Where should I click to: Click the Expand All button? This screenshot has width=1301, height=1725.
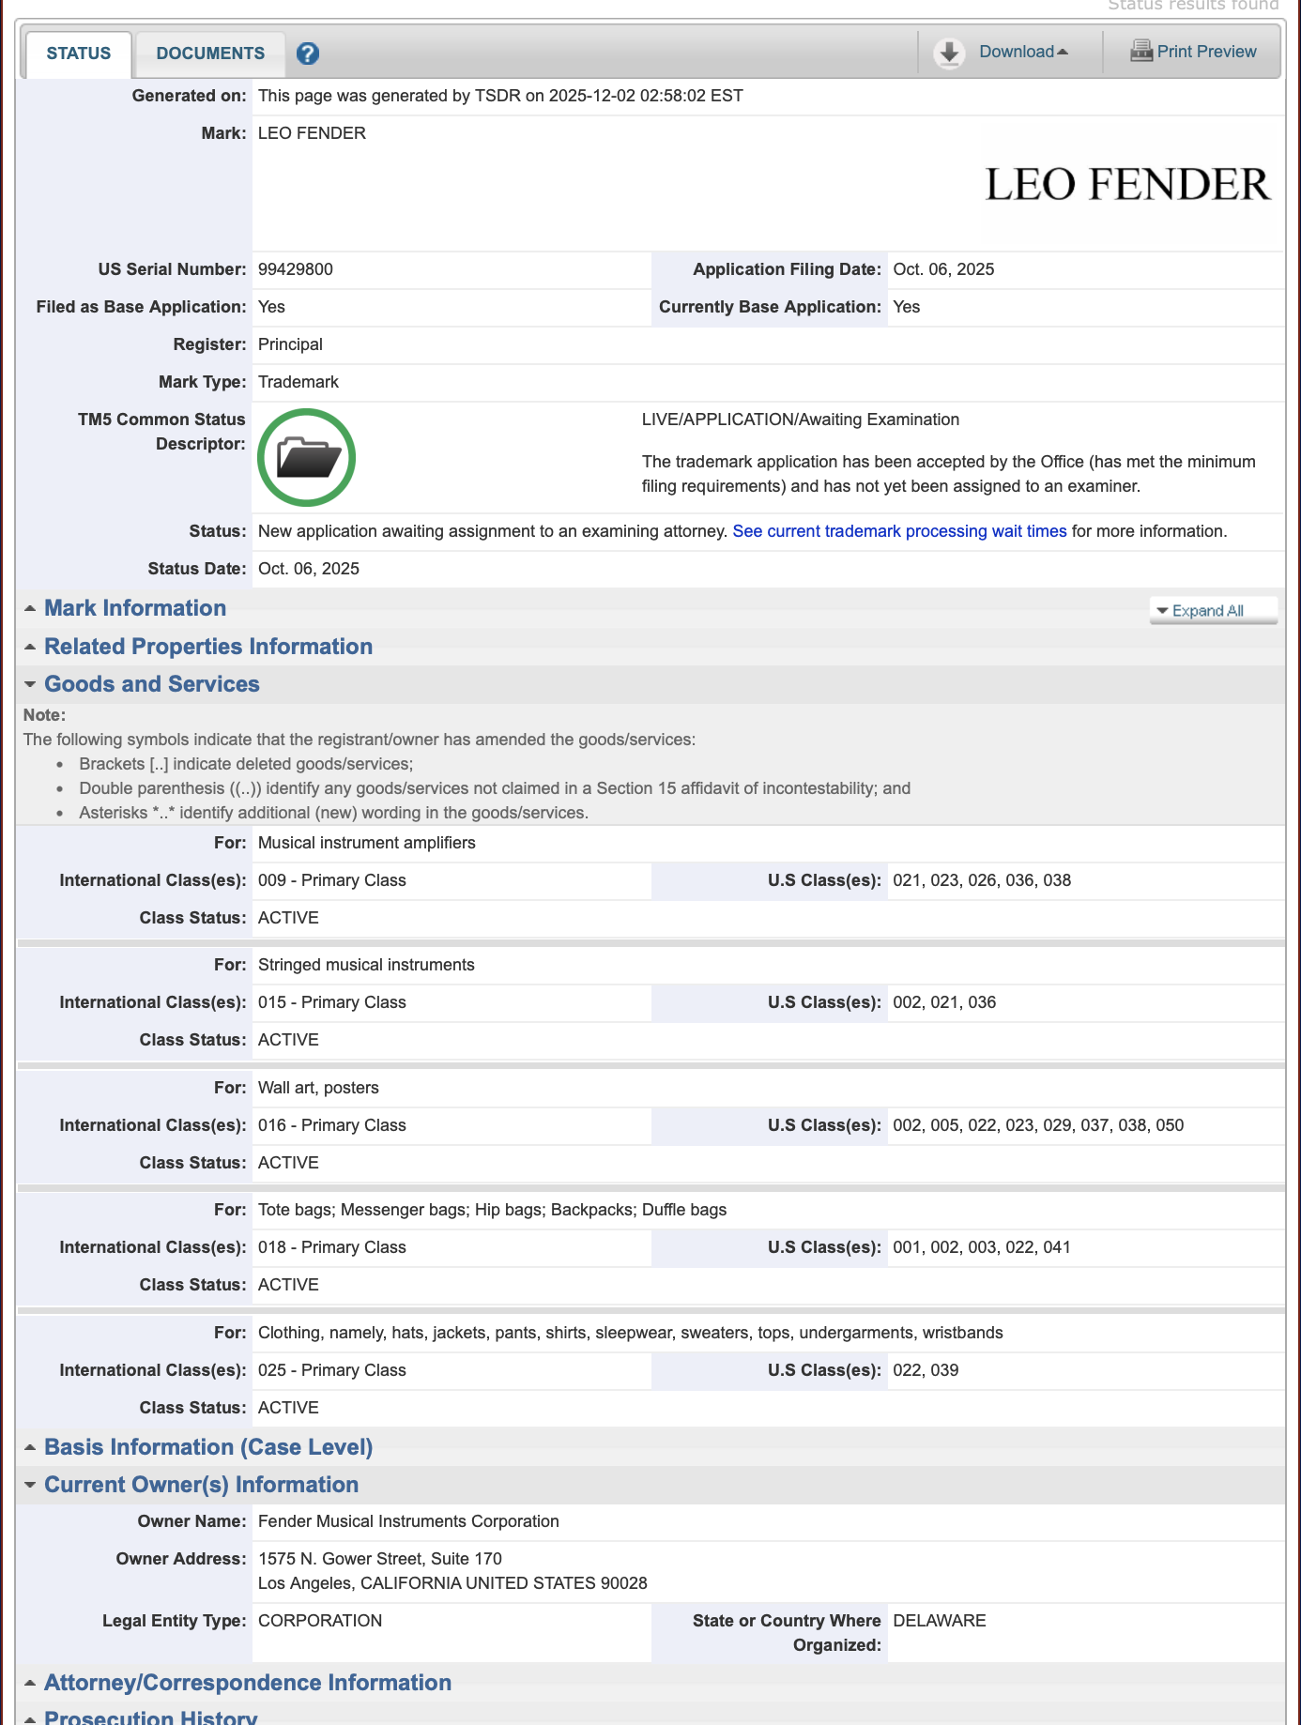point(1213,610)
